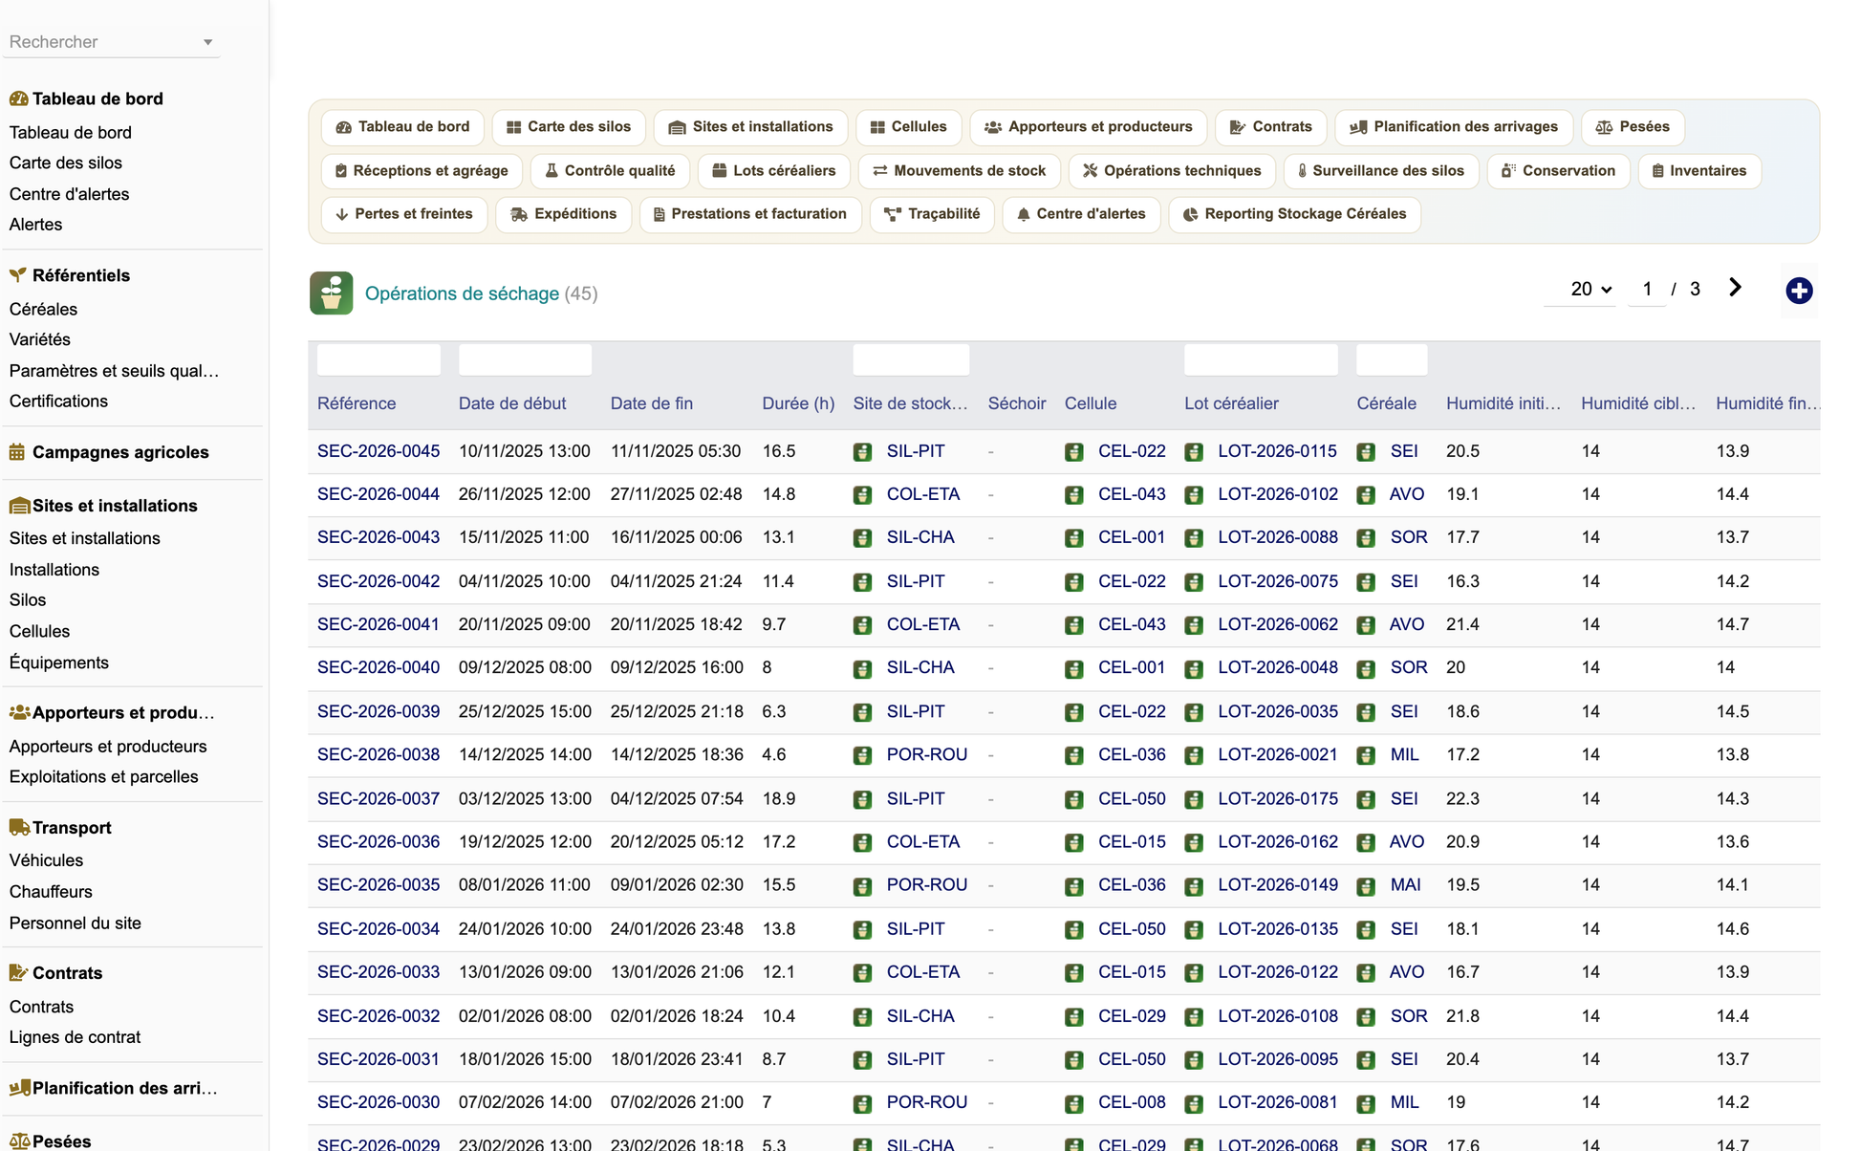Open record SEC-2026-0039
Screen dimensions: 1860x1151
[x=378, y=711]
